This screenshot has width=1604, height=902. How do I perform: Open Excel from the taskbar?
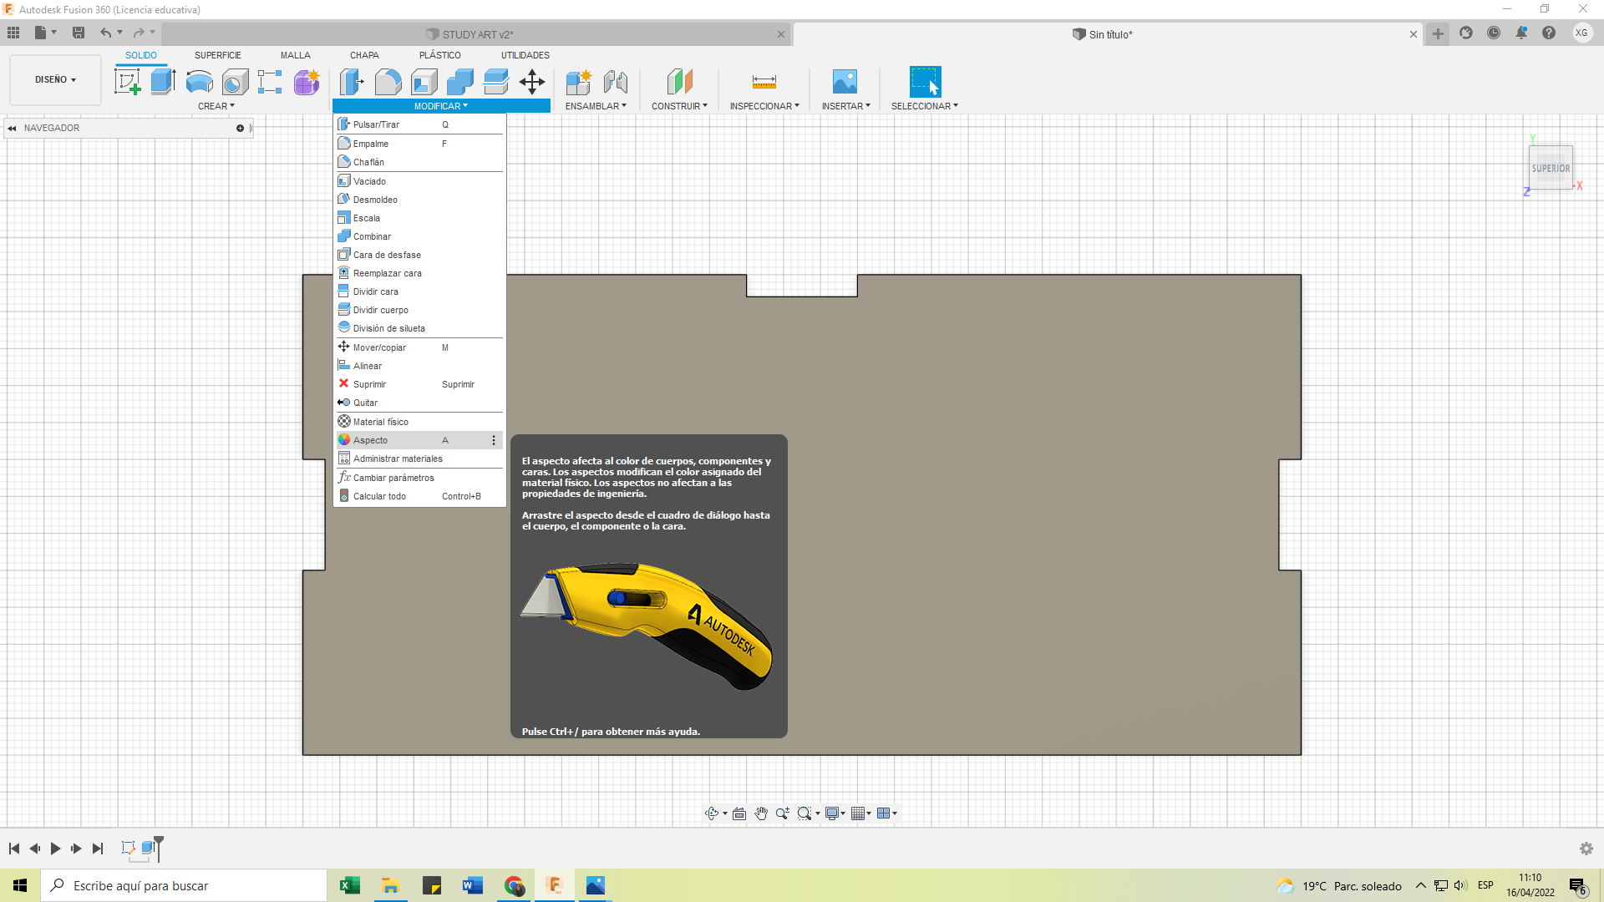coord(349,885)
